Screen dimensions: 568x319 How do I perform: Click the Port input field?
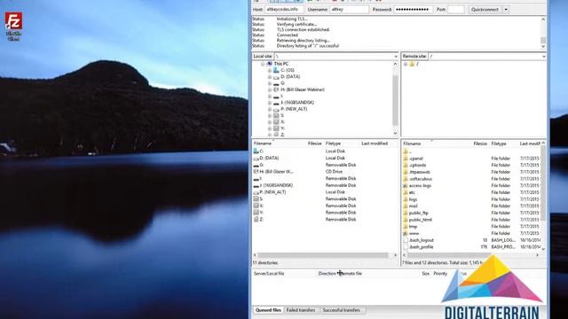tap(455, 10)
